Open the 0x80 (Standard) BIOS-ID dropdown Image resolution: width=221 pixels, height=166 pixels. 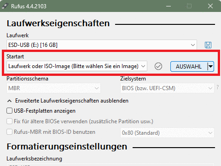(167, 133)
